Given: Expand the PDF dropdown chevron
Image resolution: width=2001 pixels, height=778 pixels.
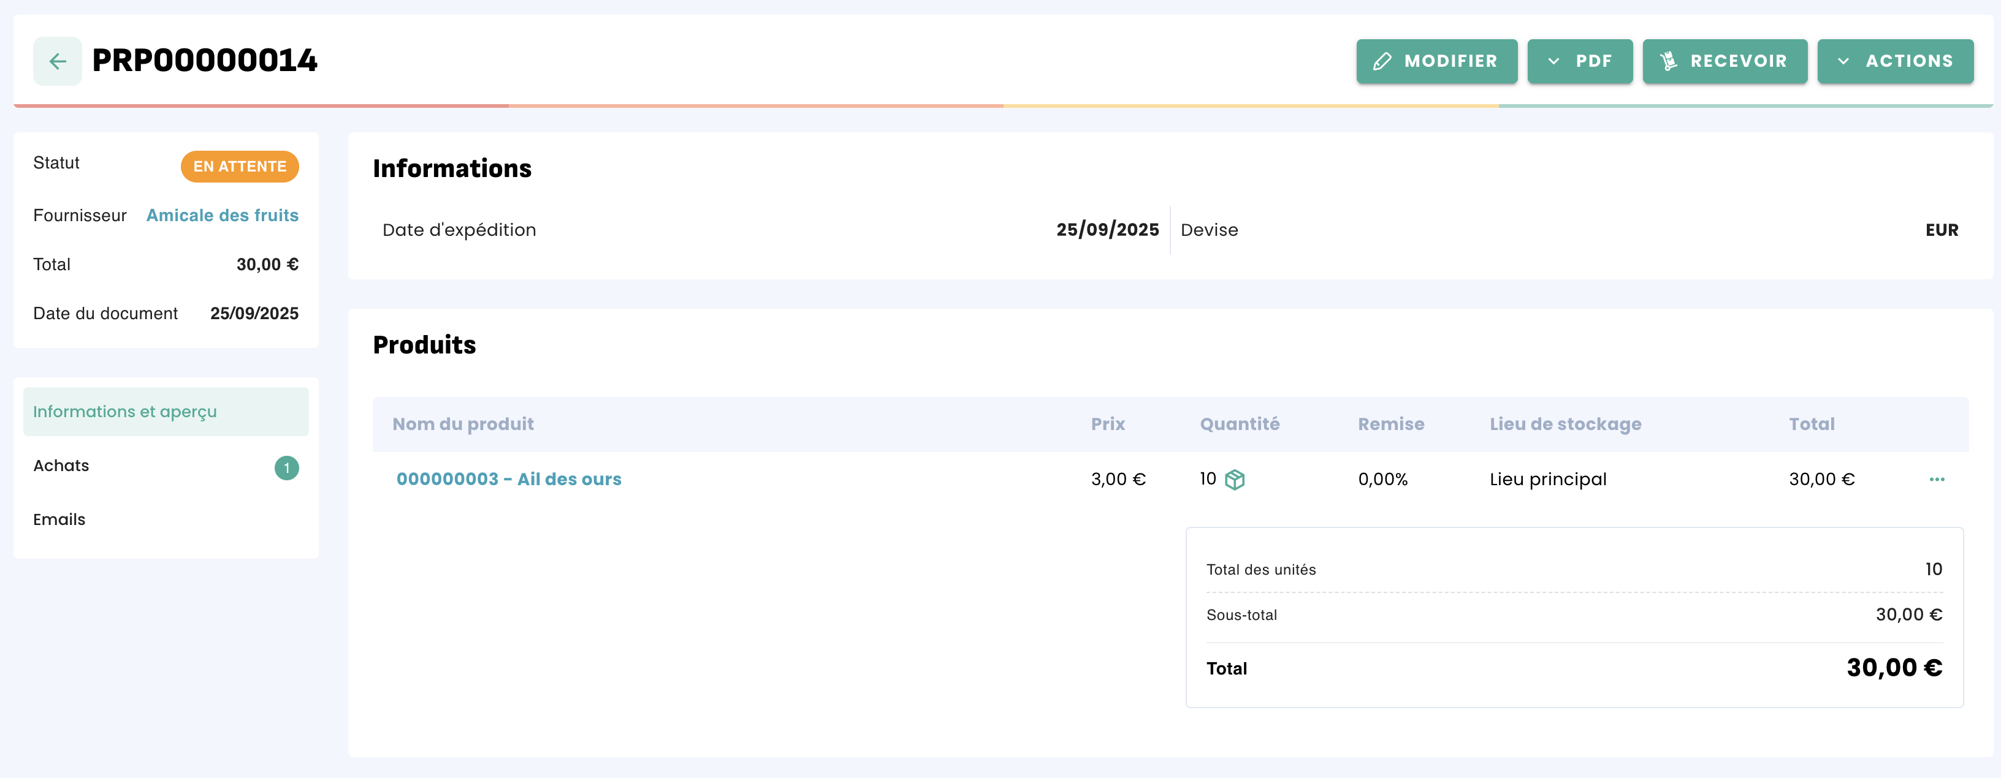Looking at the screenshot, I should tap(1553, 61).
